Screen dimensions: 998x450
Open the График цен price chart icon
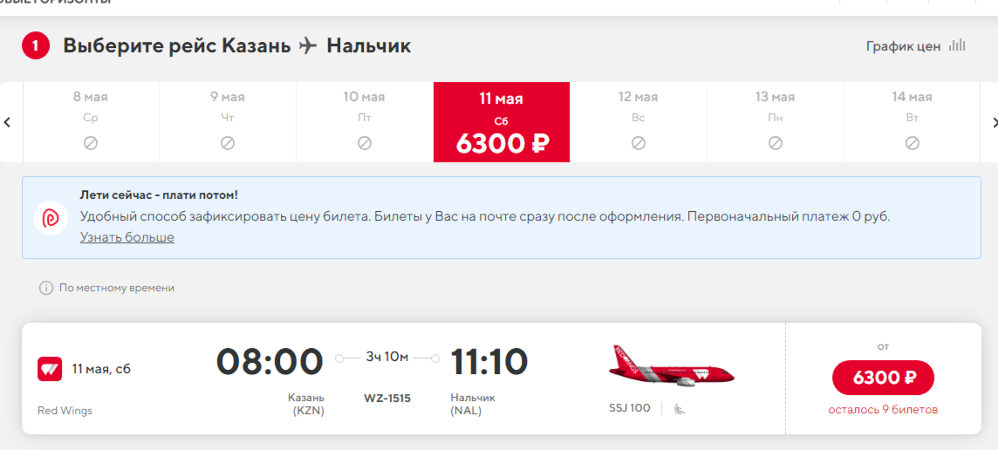click(x=957, y=46)
